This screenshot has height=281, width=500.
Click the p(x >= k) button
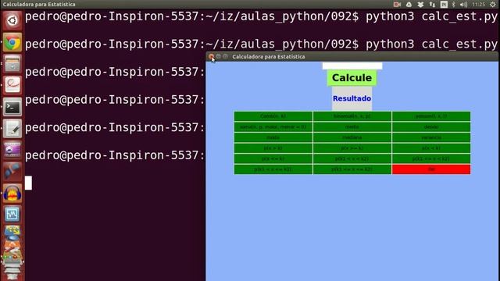[352, 148]
